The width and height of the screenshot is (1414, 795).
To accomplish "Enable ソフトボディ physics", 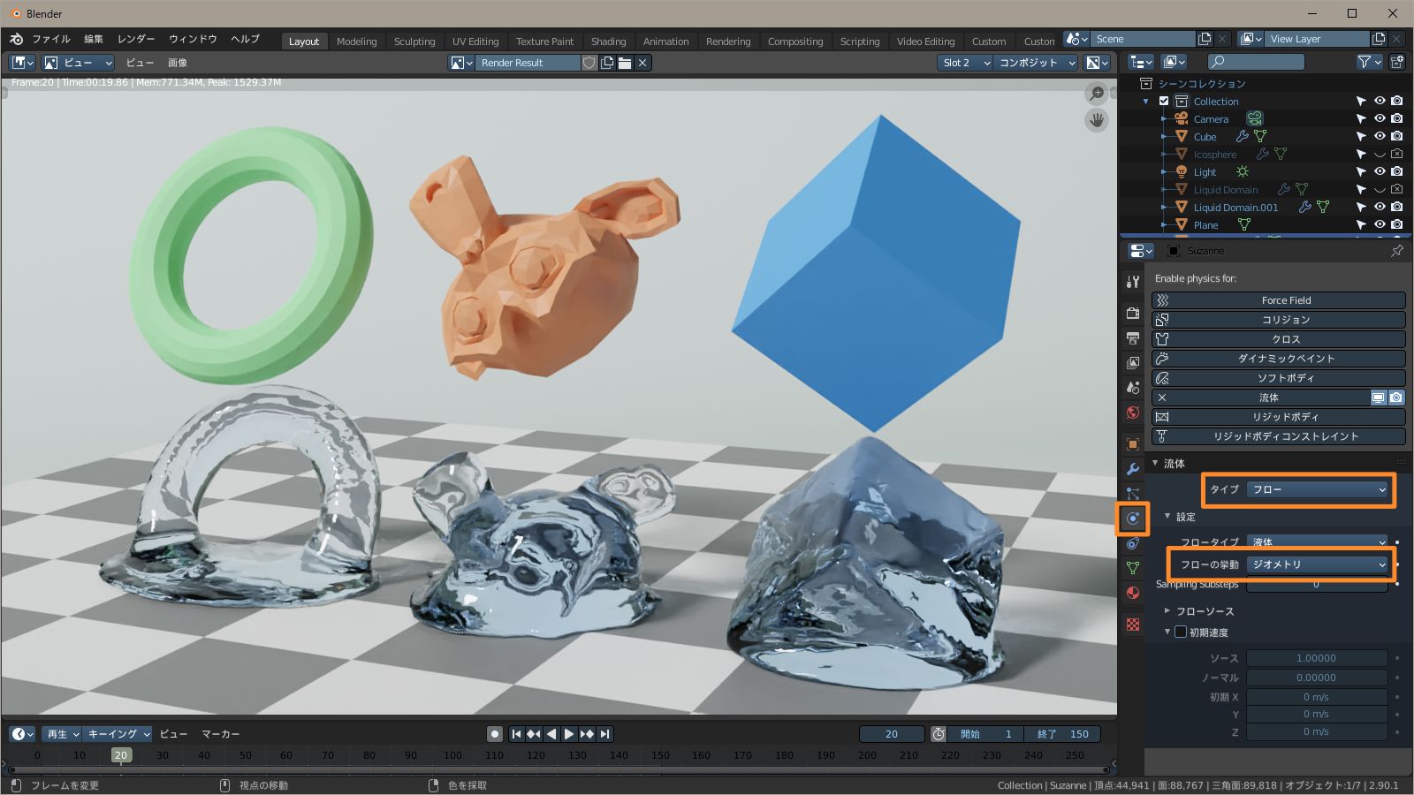I will click(x=1278, y=378).
